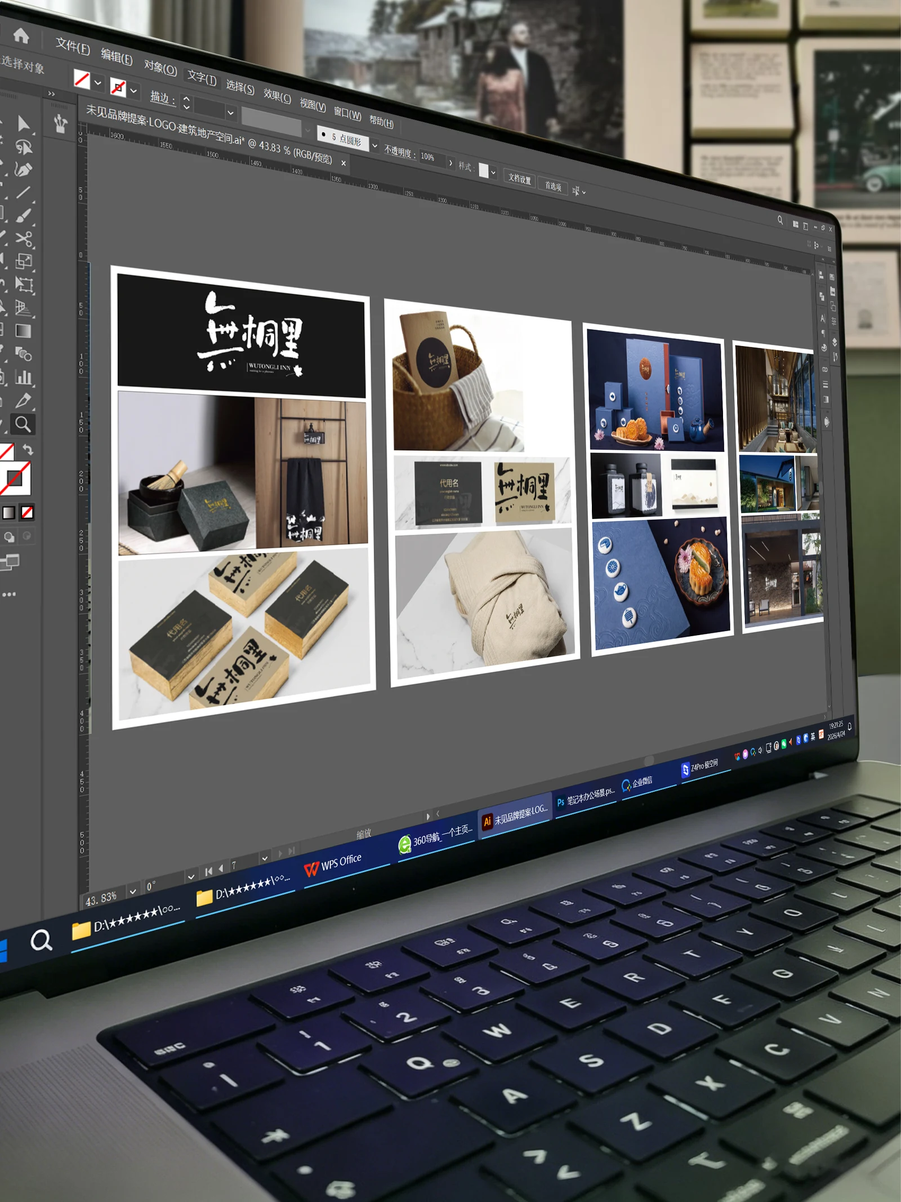Enable the Draw Normal mode
The height and width of the screenshot is (1202, 901).
pos(8,536)
